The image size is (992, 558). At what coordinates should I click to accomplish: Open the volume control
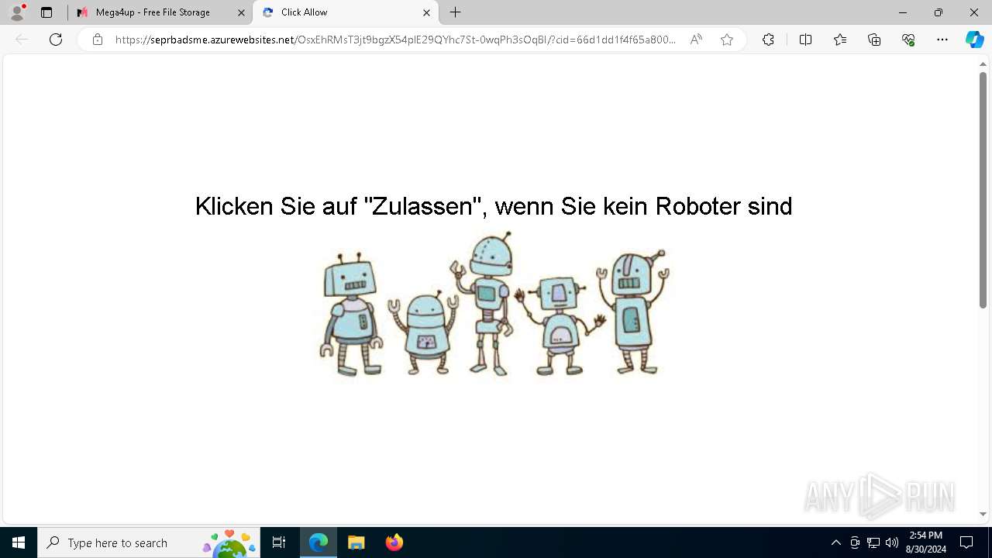[x=892, y=542]
